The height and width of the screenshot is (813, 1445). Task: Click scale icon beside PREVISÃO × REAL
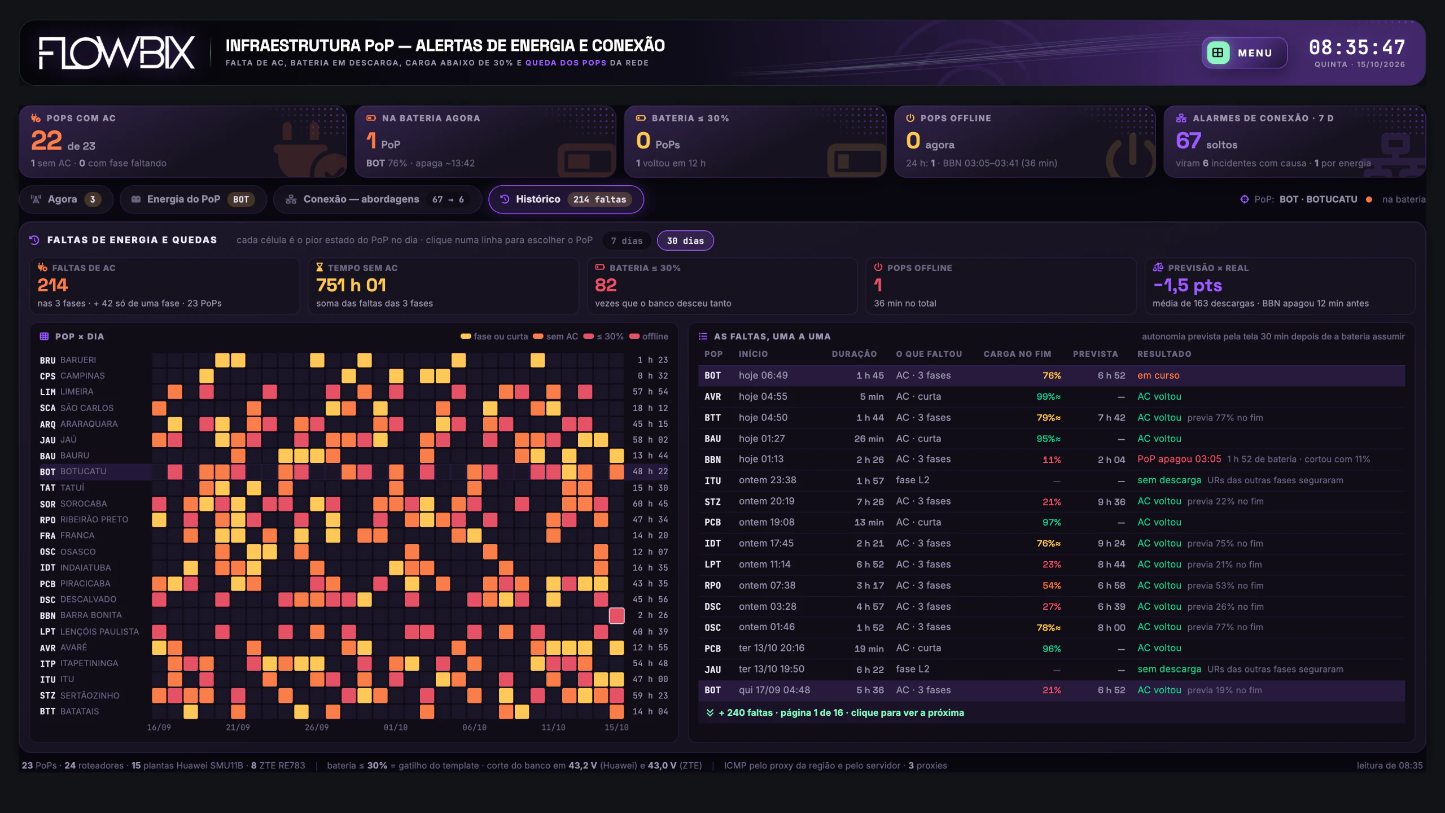[x=1158, y=268]
